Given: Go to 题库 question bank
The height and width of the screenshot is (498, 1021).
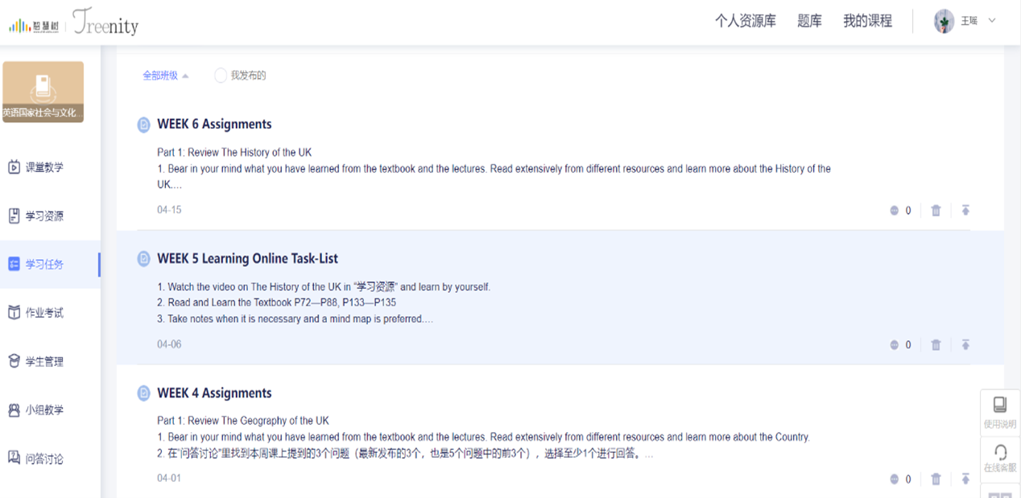Looking at the screenshot, I should (809, 22).
